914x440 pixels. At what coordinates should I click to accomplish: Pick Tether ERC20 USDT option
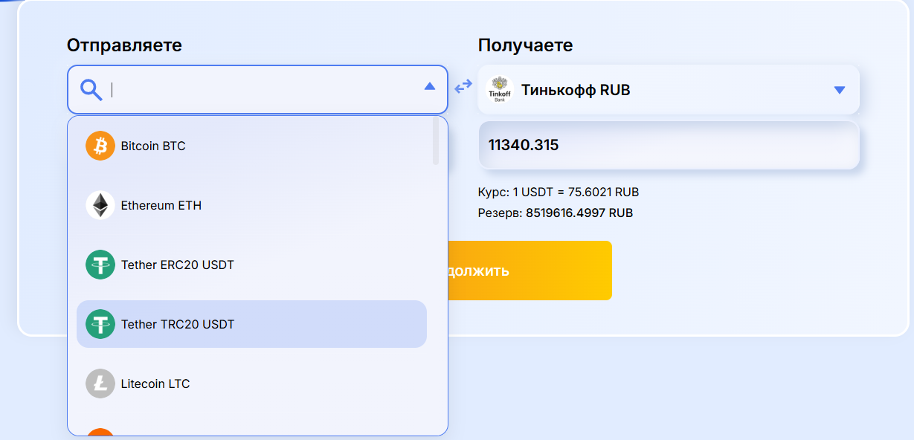pos(251,265)
